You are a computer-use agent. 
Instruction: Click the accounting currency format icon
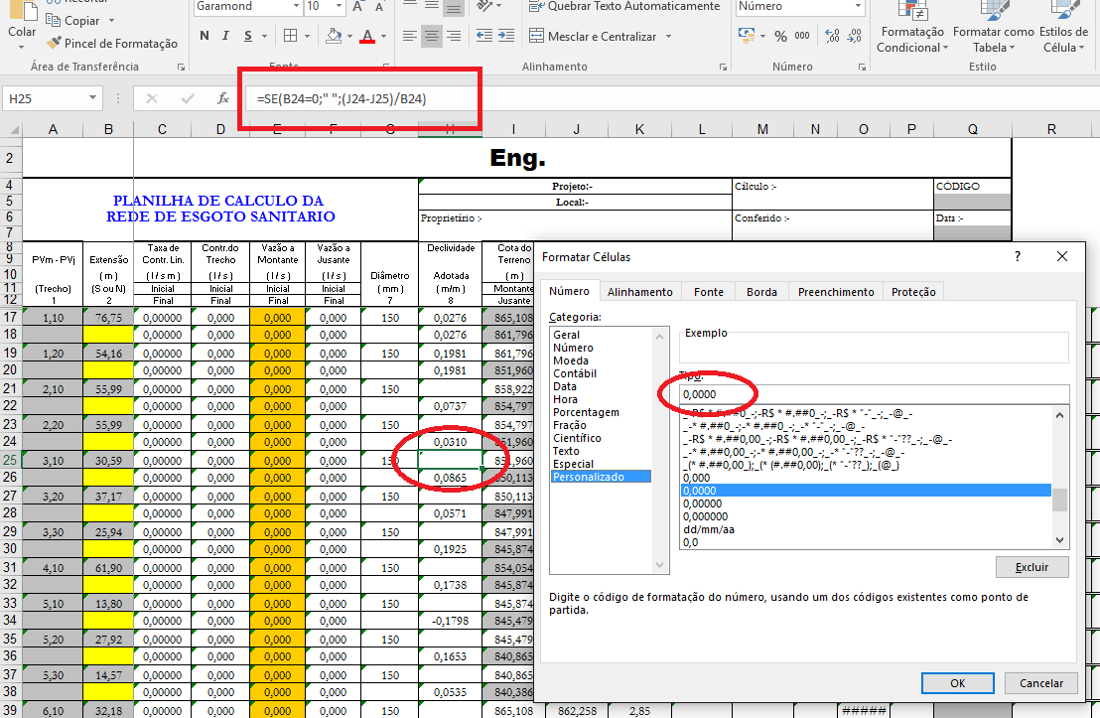pos(747,35)
